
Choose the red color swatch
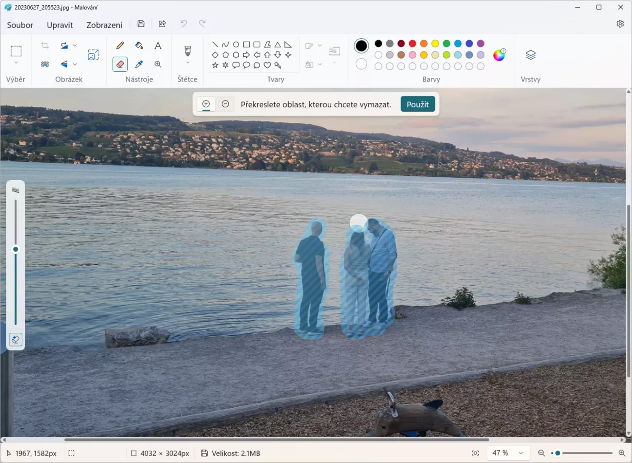click(x=412, y=44)
